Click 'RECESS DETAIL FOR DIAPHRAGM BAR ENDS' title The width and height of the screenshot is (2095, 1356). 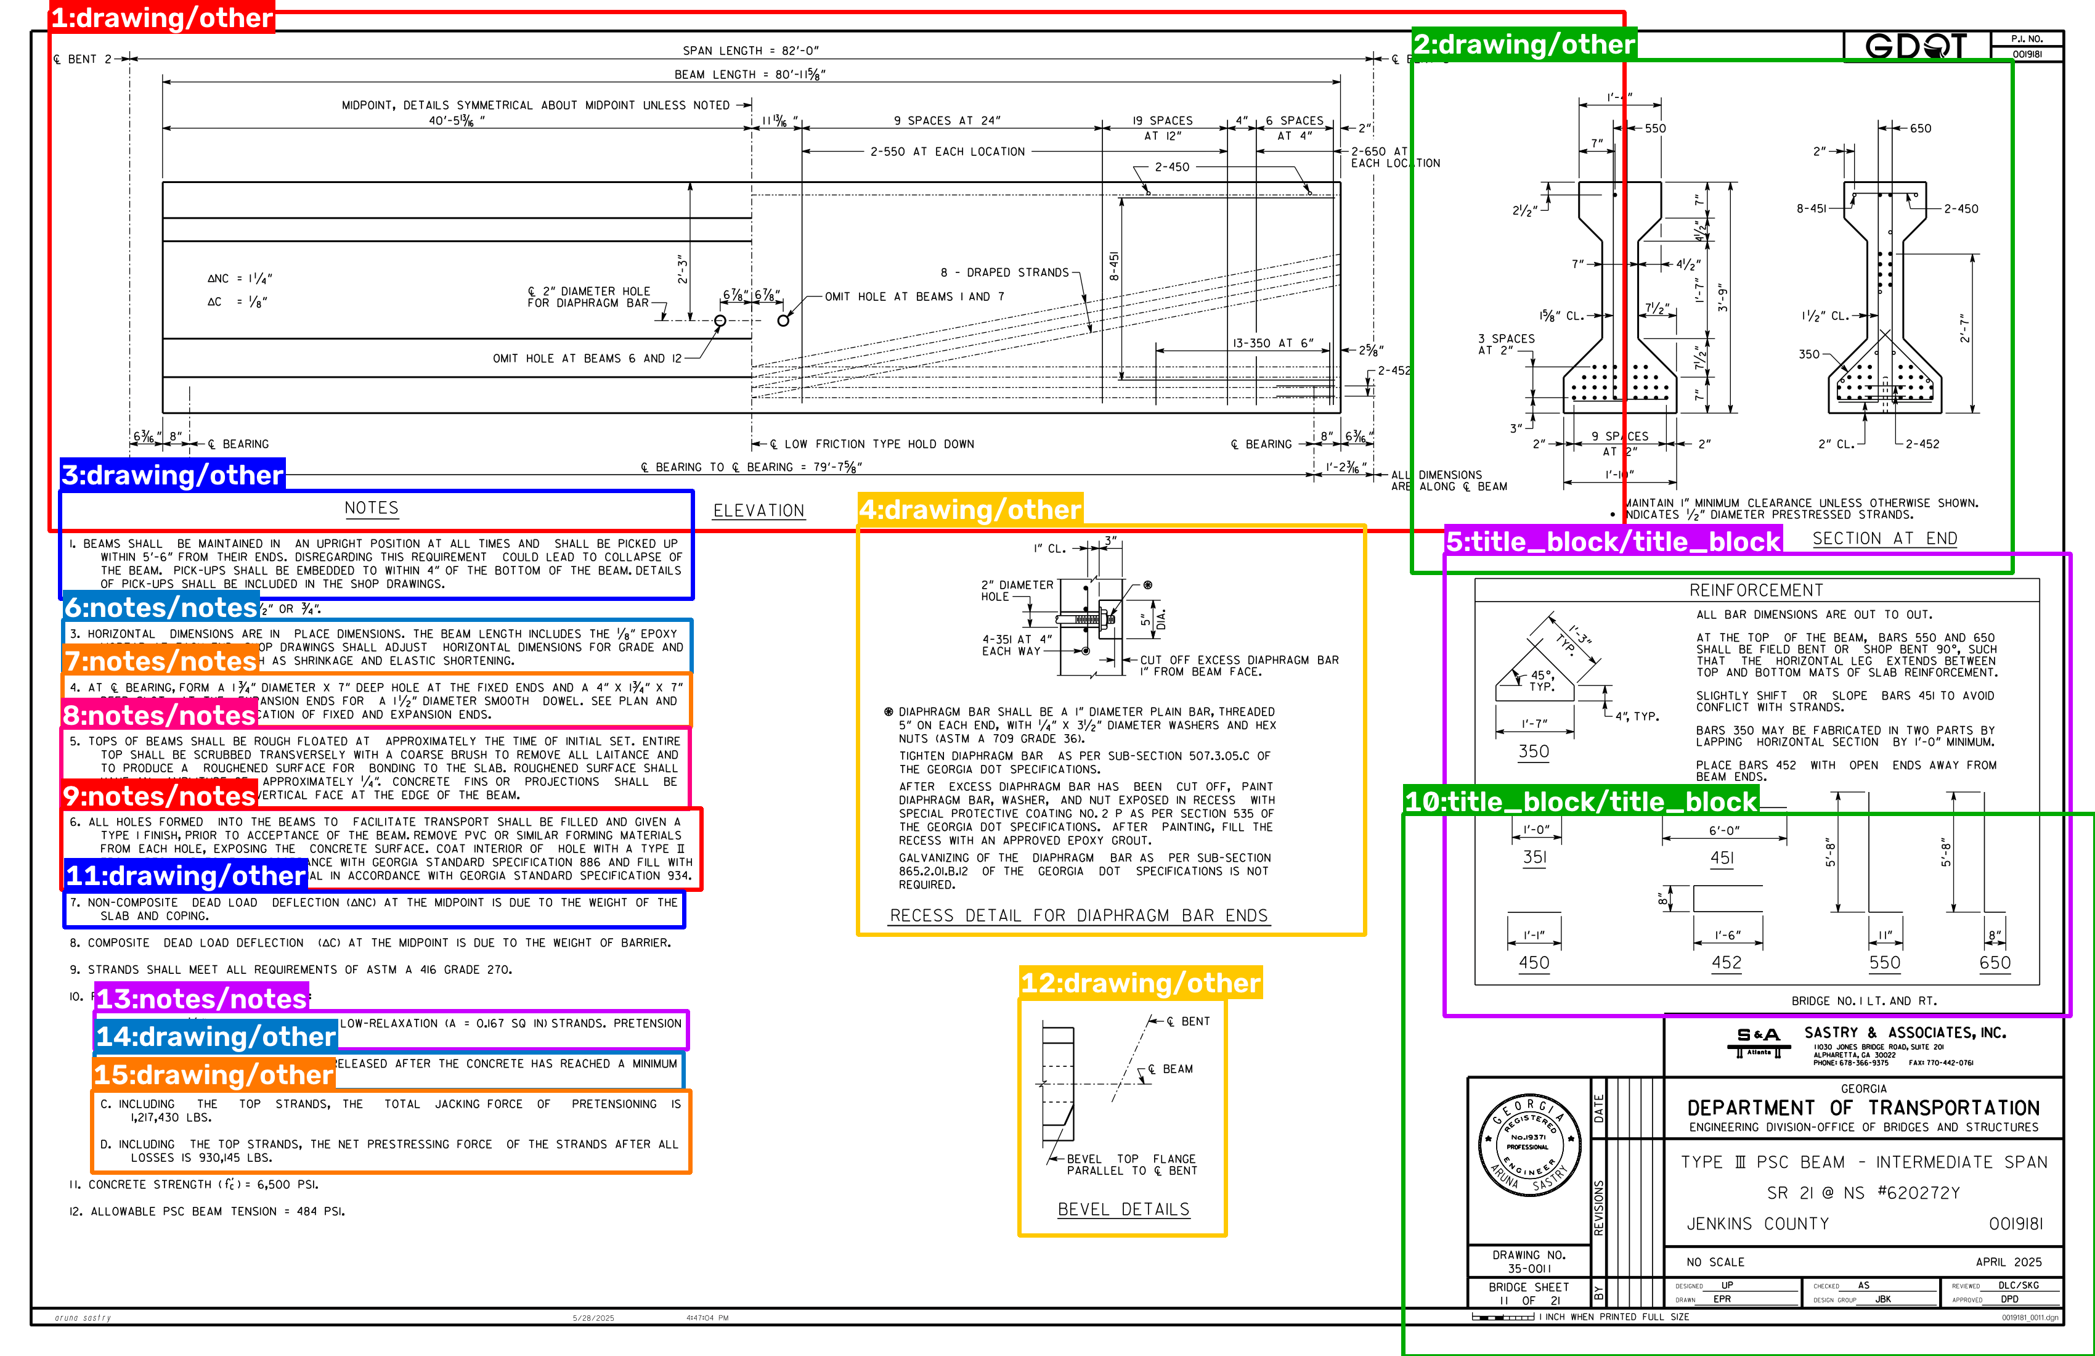pos(1079,916)
